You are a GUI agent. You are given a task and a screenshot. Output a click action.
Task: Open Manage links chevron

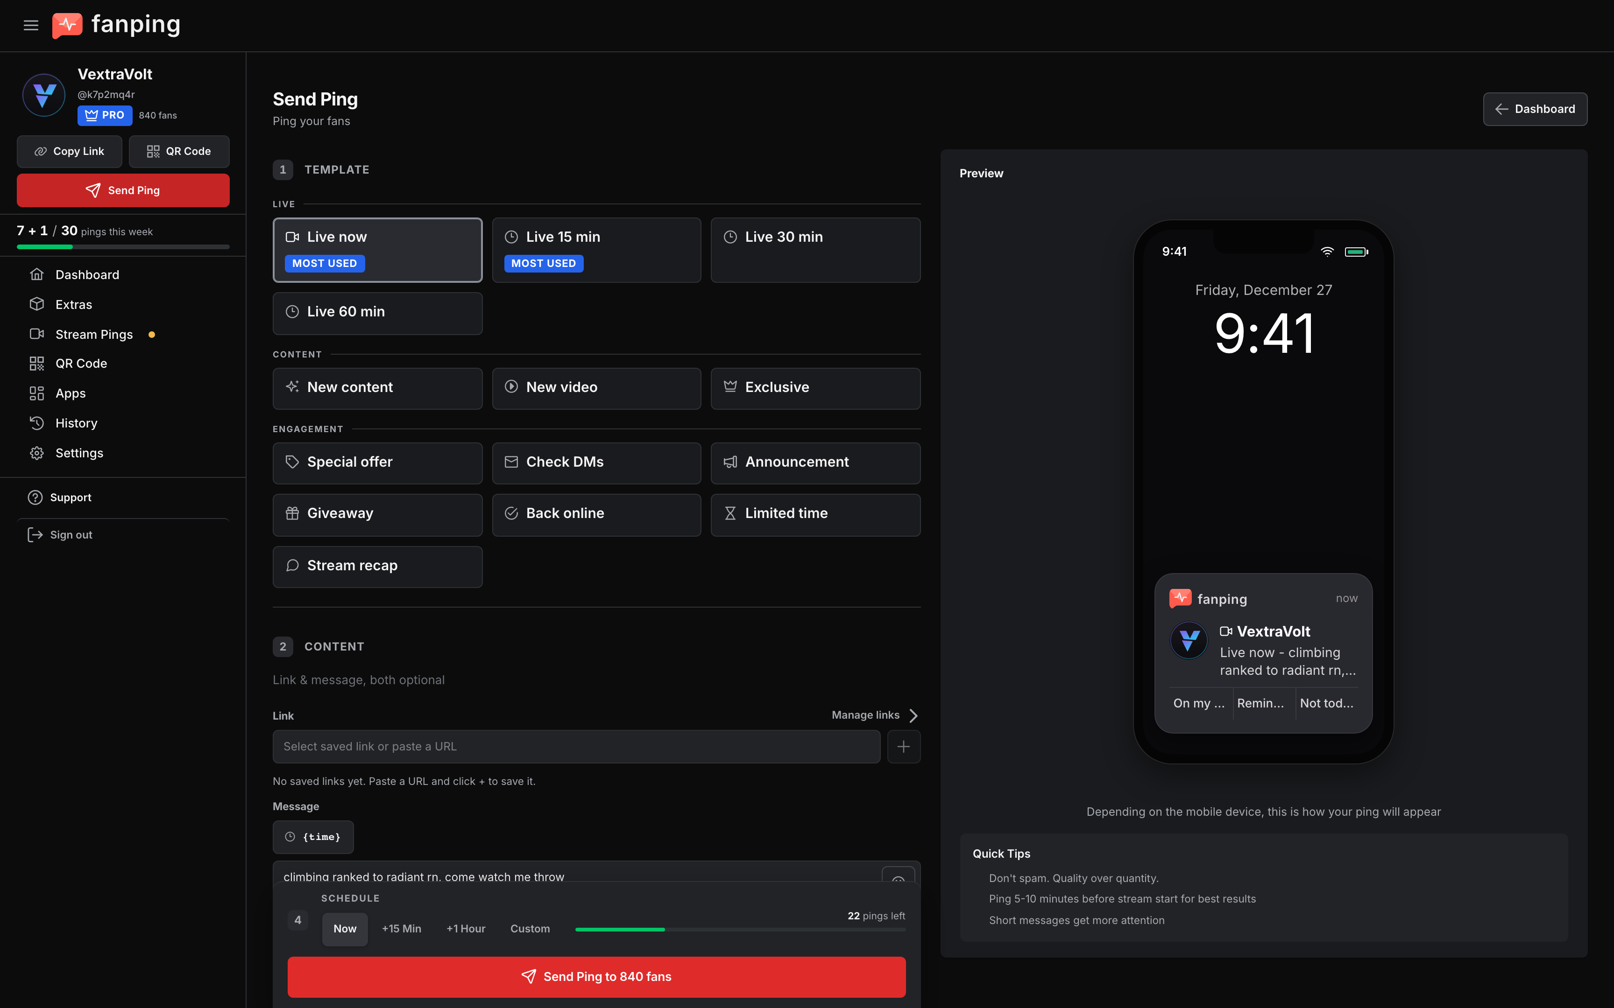tap(913, 715)
